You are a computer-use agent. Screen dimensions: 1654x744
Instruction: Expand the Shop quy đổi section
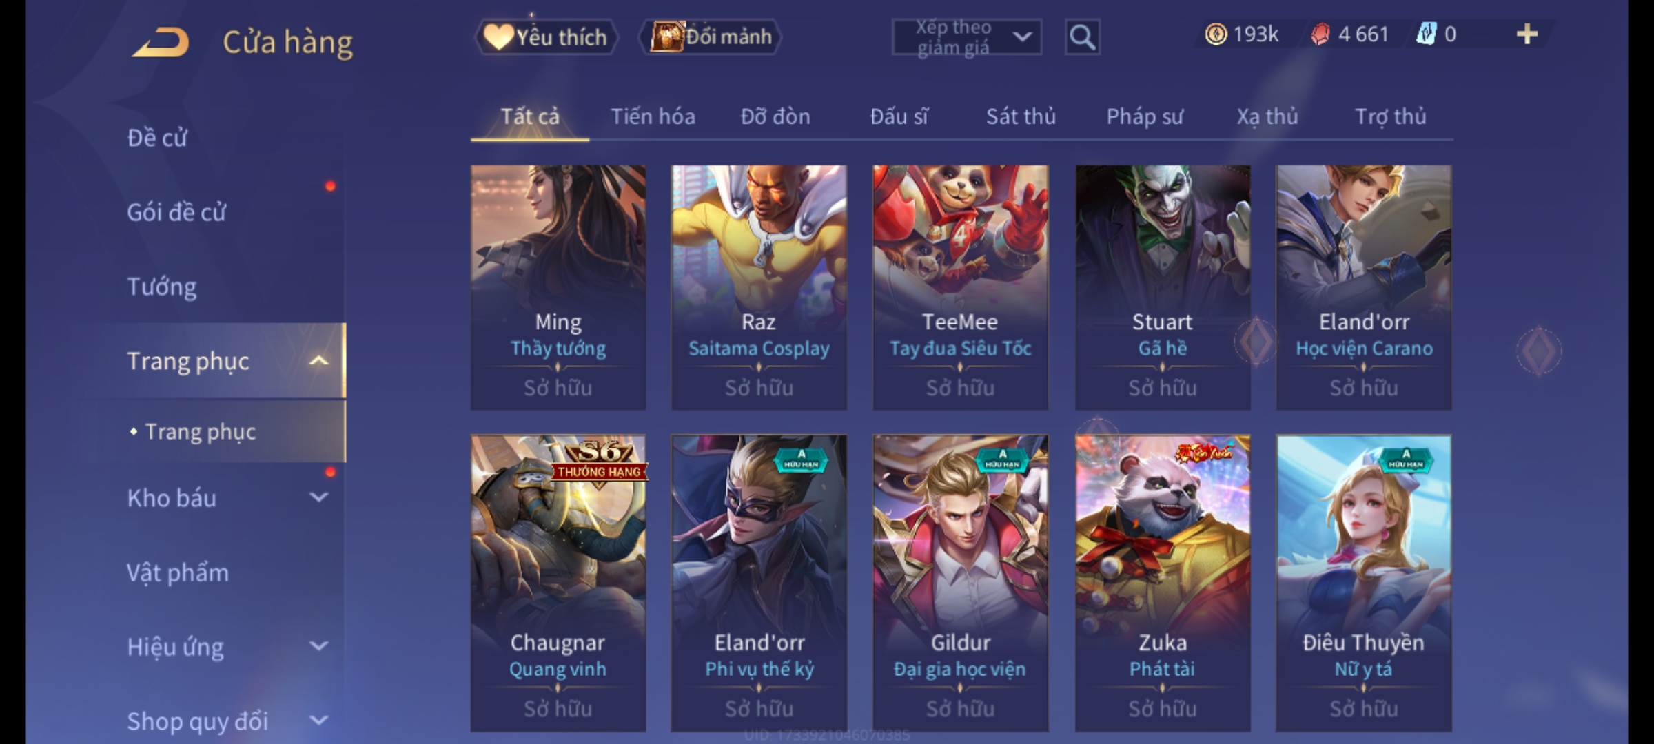tap(318, 721)
